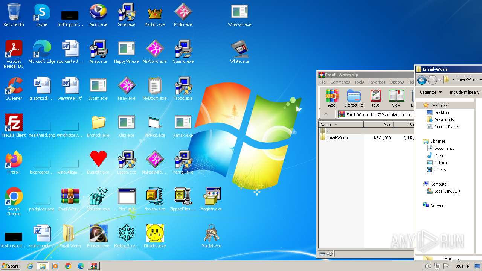Viewport: 482px width, 271px height.
Task: Click Include in library in Explorer
Action: pyautogui.click(x=464, y=92)
